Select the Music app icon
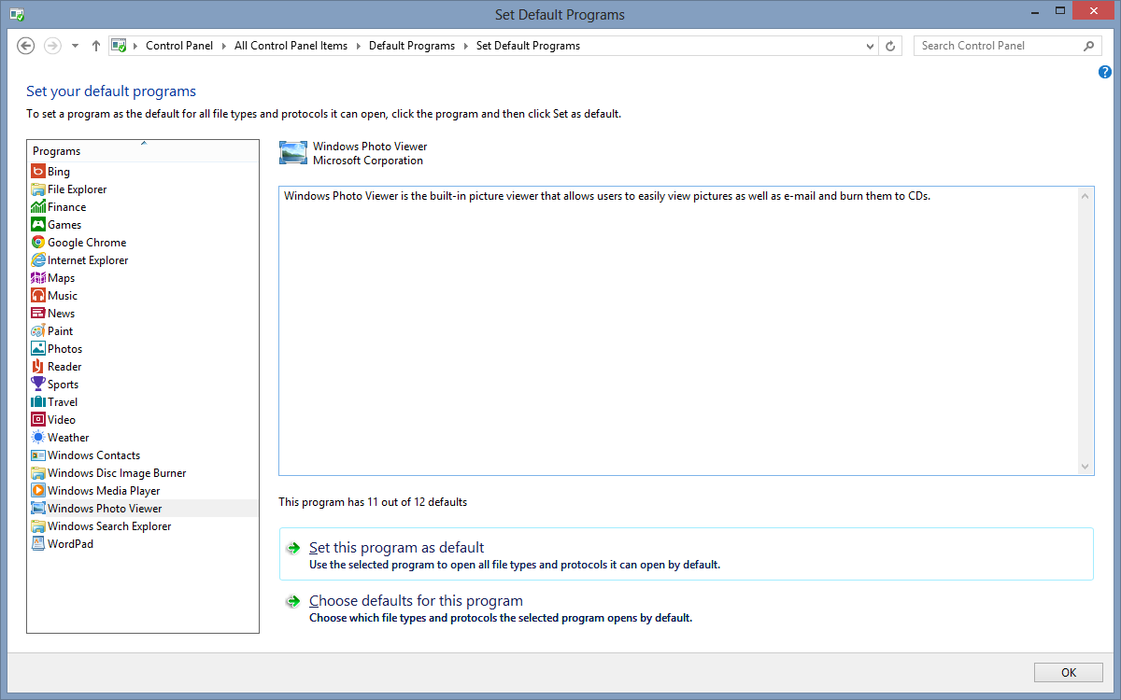 click(38, 296)
